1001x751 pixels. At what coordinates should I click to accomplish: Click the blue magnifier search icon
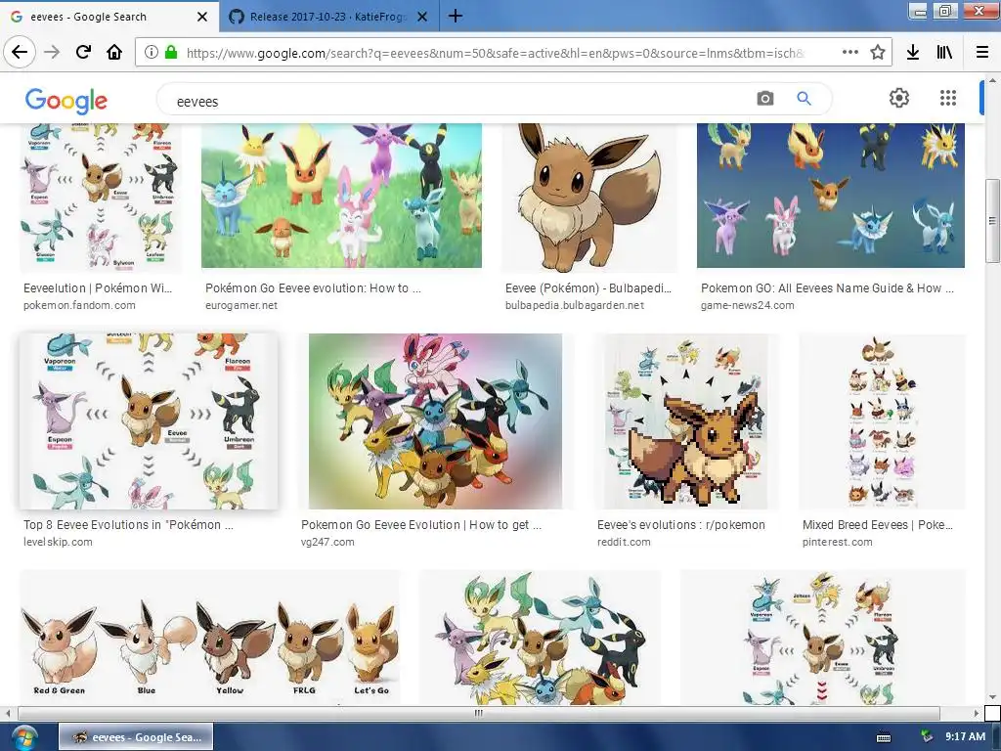804,99
